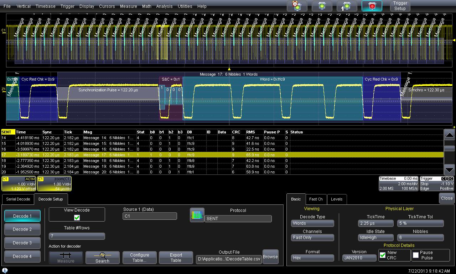Click the protocol icon beside the SENT field
The height and width of the screenshot is (274, 456).
click(x=197, y=215)
